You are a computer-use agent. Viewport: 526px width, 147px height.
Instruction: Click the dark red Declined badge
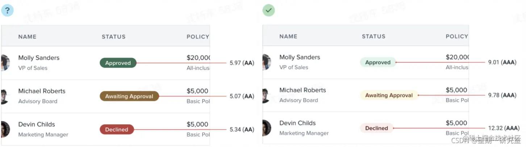(117, 130)
